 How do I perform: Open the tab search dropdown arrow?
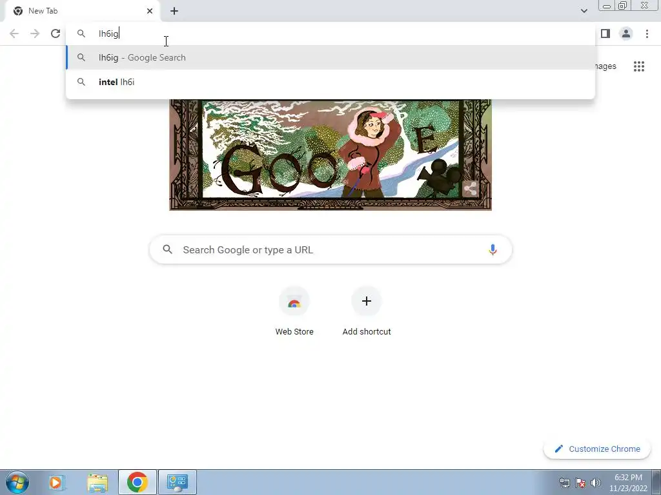584,11
